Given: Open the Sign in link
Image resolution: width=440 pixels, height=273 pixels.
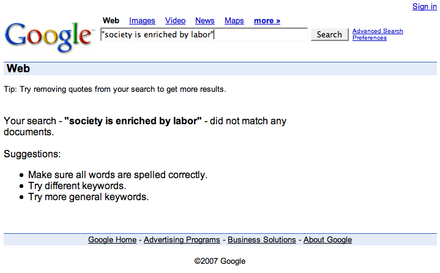Looking at the screenshot, I should pyautogui.click(x=424, y=7).
